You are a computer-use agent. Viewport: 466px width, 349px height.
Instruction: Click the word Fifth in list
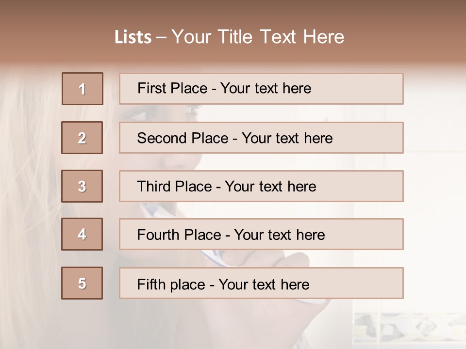(151, 285)
